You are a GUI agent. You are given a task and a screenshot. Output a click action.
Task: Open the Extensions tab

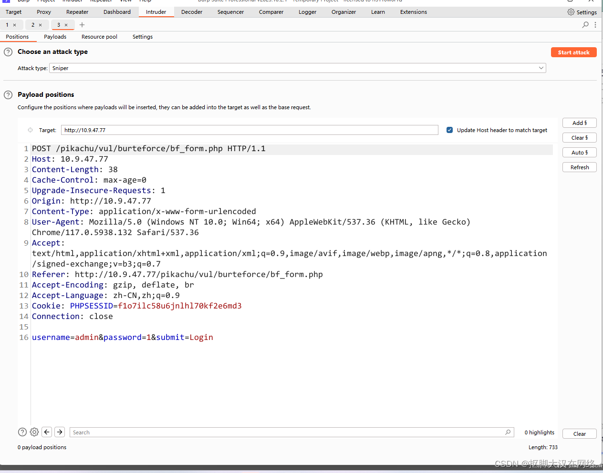click(x=414, y=12)
